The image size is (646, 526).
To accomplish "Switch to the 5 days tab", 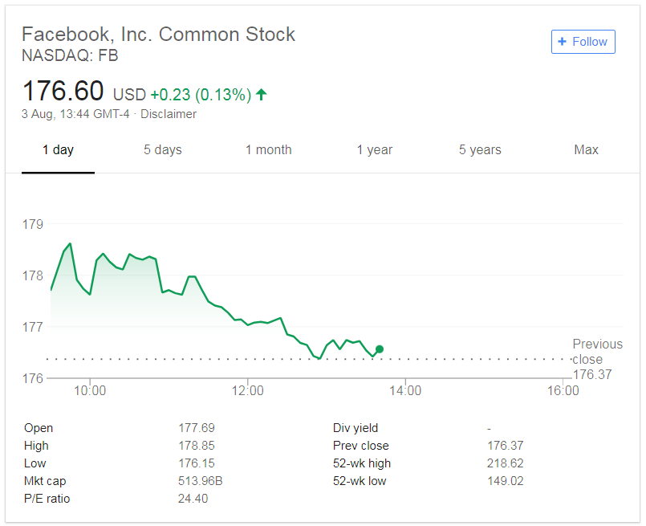I will [x=163, y=149].
